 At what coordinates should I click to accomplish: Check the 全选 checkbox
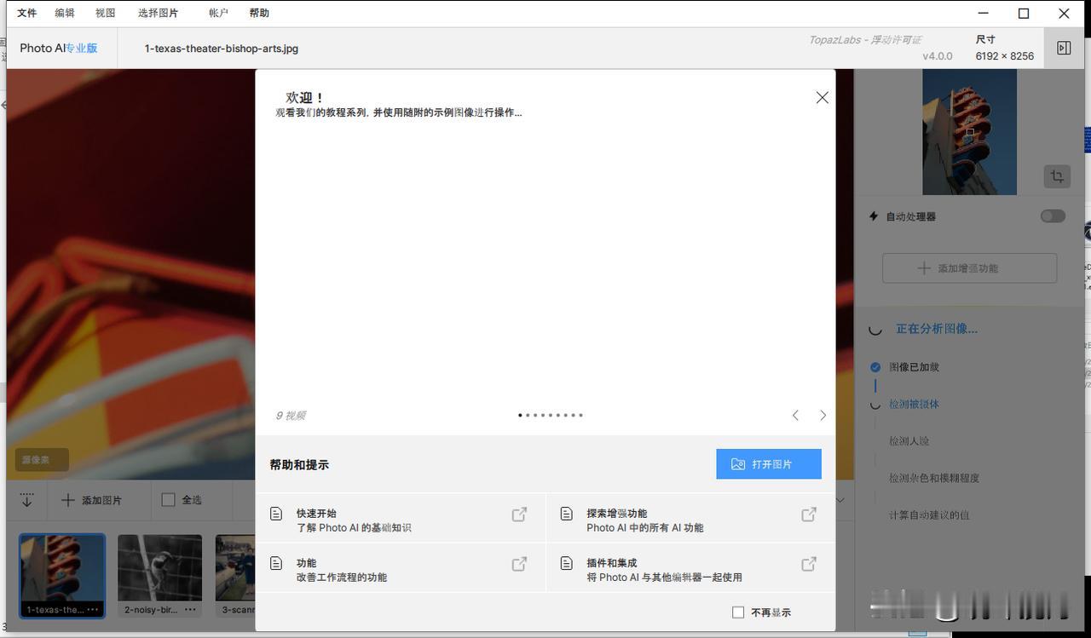coord(168,500)
